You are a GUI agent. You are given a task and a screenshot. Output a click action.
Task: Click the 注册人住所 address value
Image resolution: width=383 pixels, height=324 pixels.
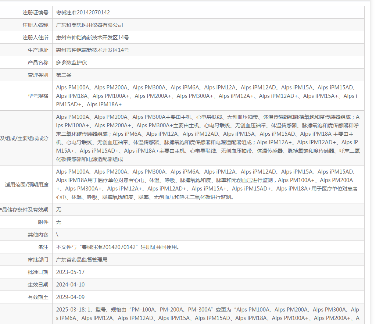92,38
